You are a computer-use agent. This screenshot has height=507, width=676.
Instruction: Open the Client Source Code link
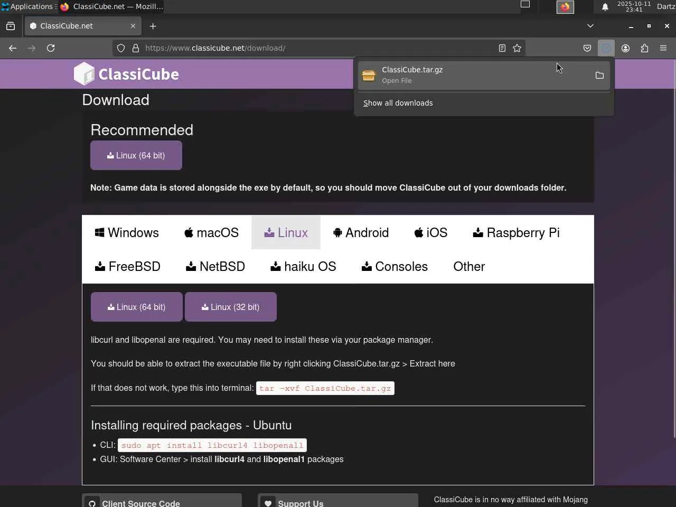(x=162, y=501)
